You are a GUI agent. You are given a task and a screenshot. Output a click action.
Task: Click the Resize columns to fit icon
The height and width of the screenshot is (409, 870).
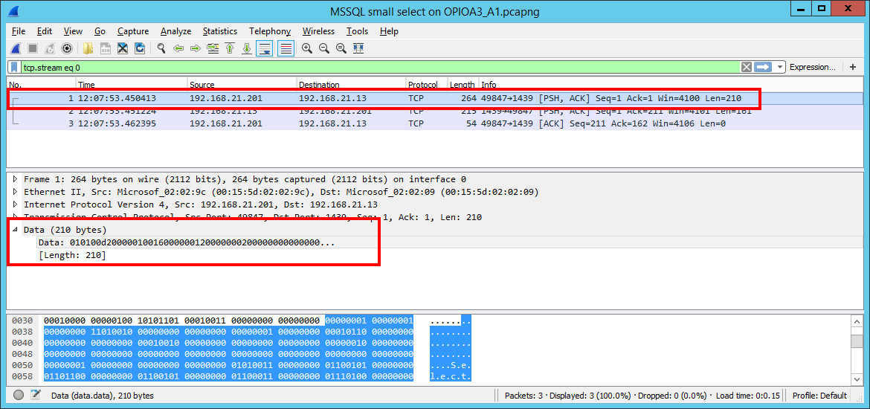358,48
